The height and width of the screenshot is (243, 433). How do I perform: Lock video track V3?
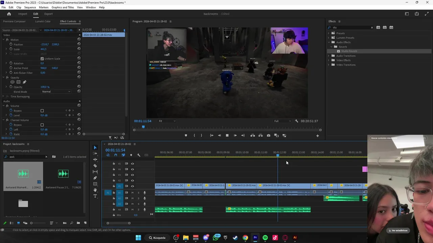[114, 175]
